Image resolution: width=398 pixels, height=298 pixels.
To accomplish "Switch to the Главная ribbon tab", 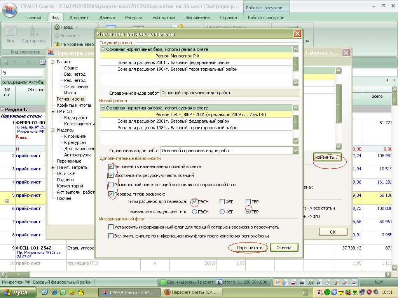I will (33, 17).
